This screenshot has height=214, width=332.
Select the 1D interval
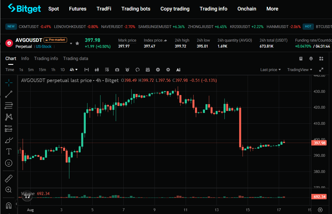tap(63, 70)
